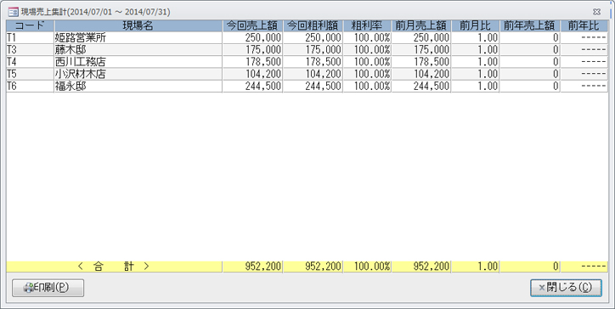Screen dimensions: 615x309
Task: Click 今回売上額 value 178,500 for 西川工務店
Action: click(252, 62)
